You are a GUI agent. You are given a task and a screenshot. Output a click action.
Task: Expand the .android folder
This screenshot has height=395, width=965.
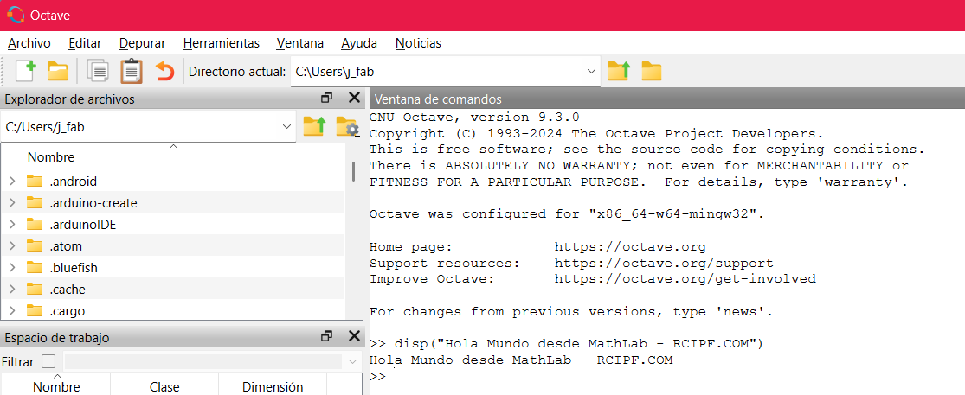(x=12, y=182)
